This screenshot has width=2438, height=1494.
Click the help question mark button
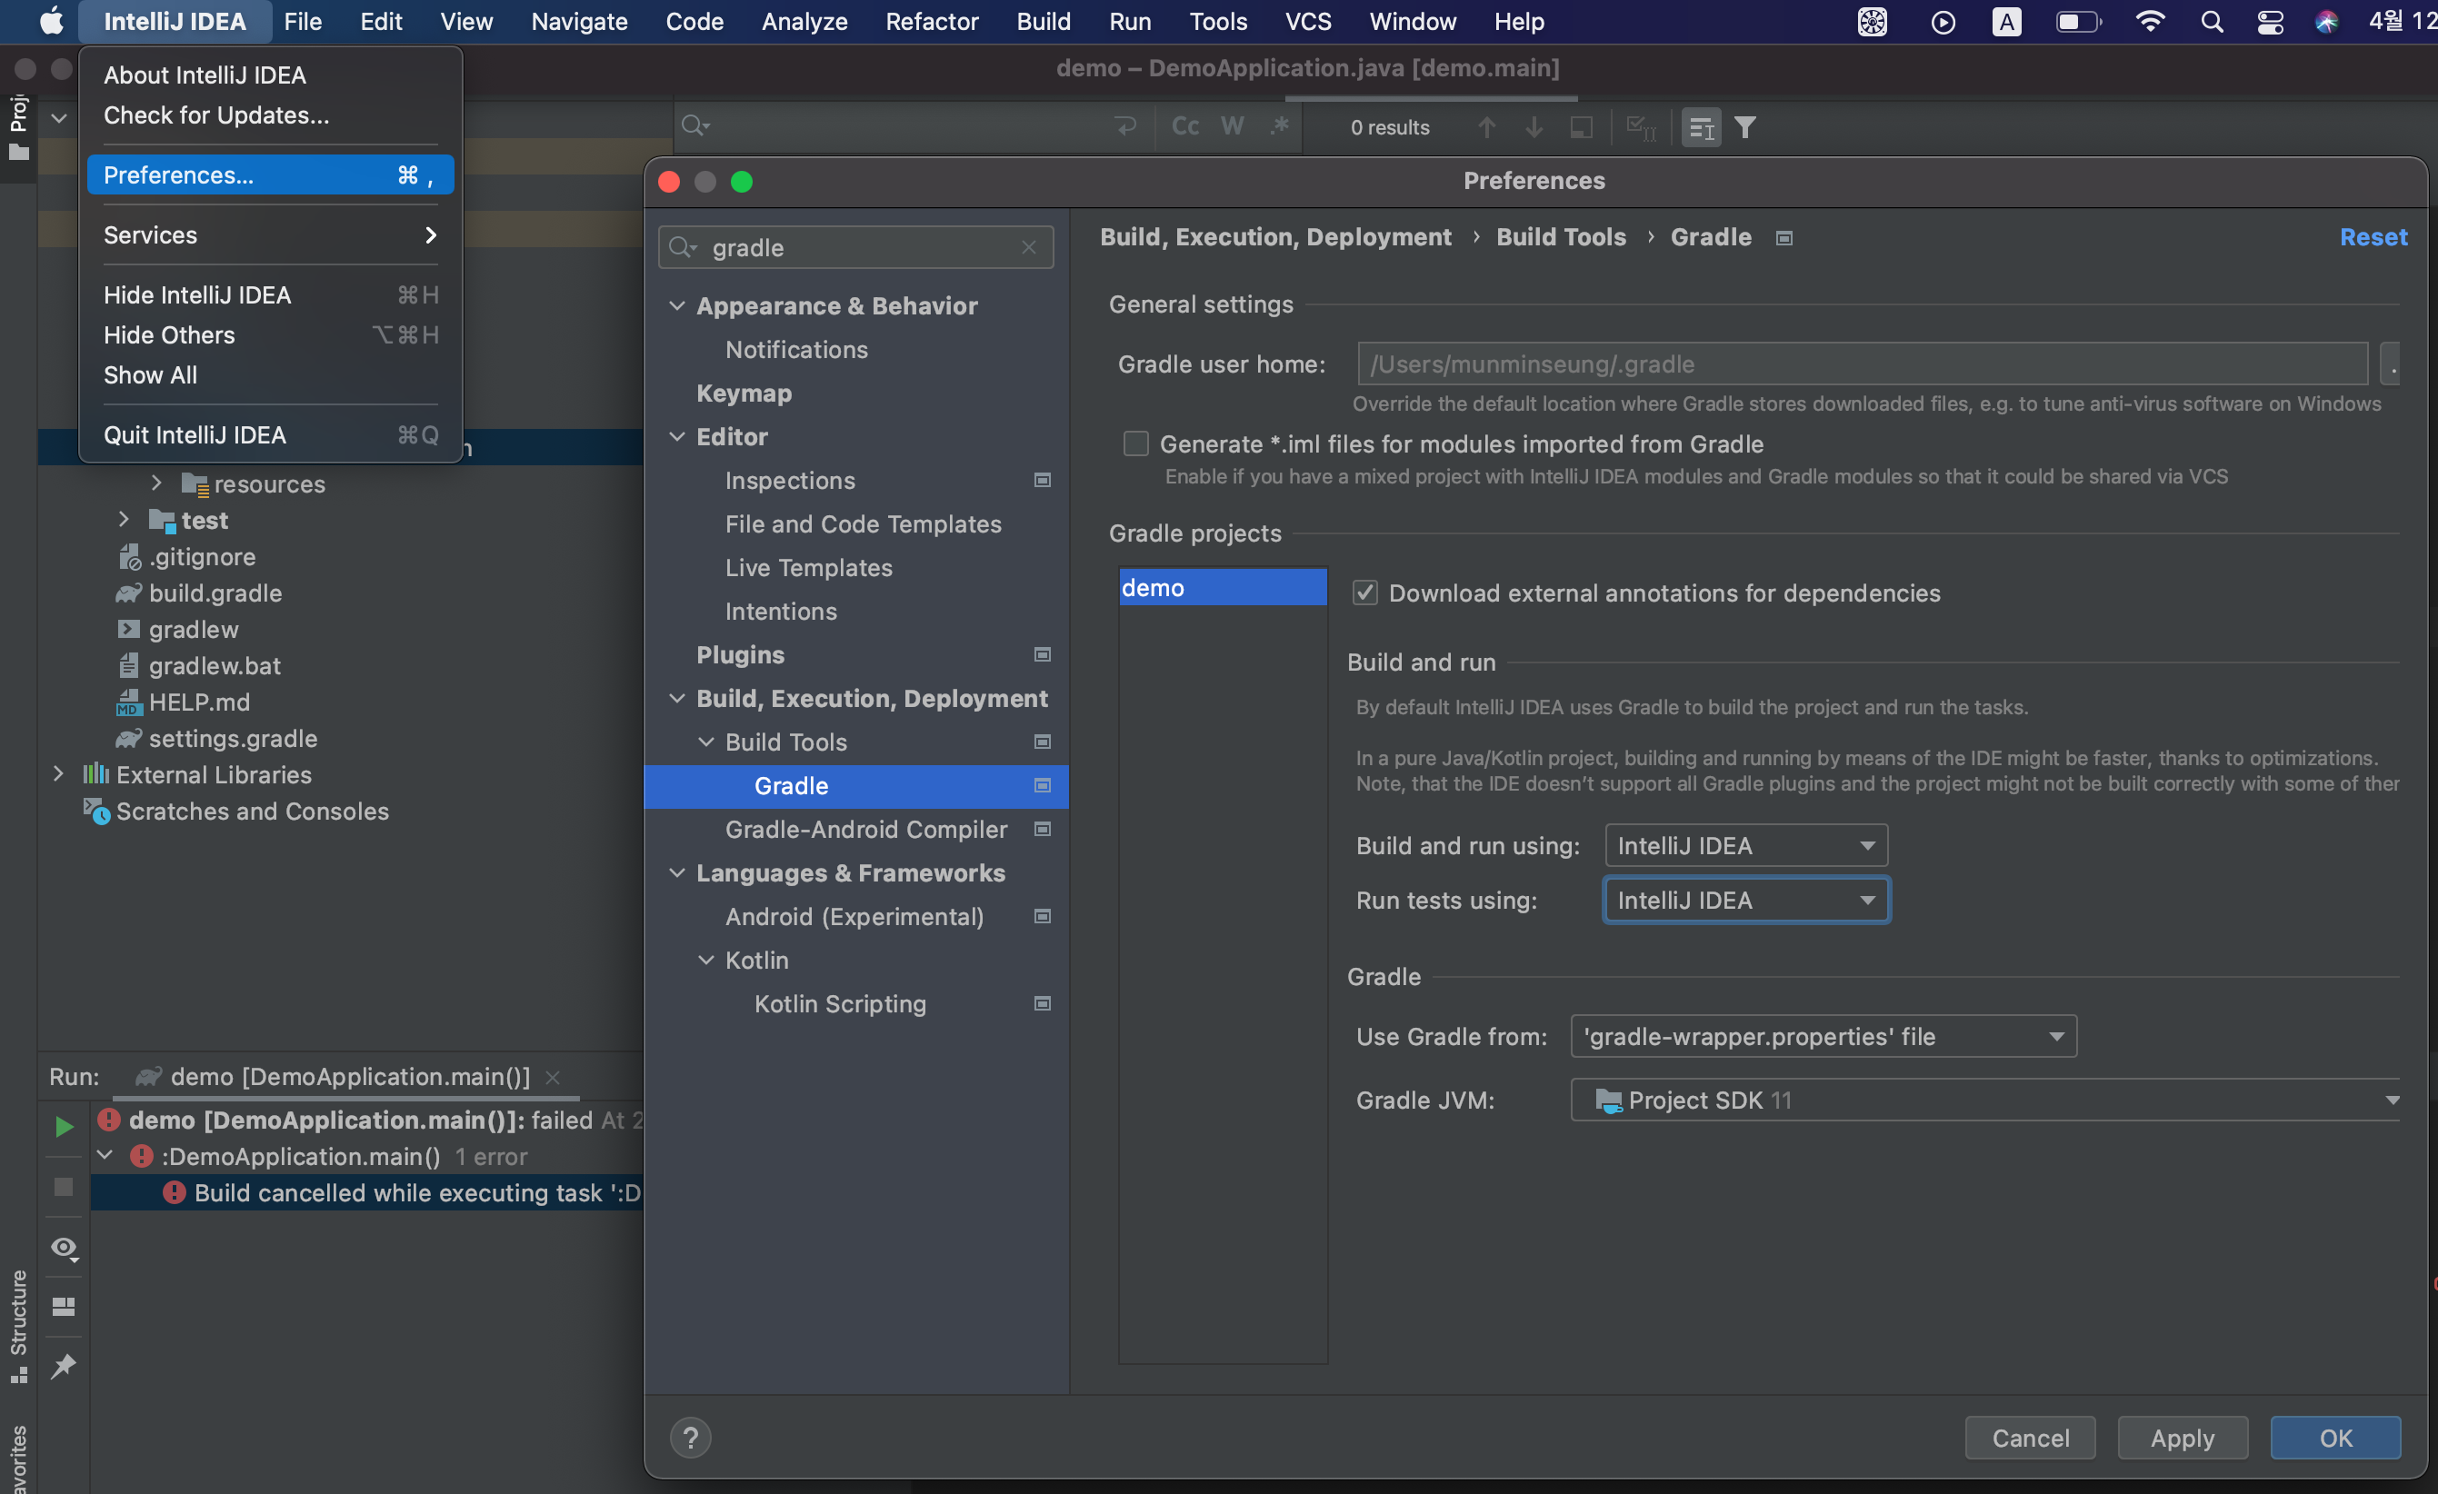pyautogui.click(x=690, y=1438)
